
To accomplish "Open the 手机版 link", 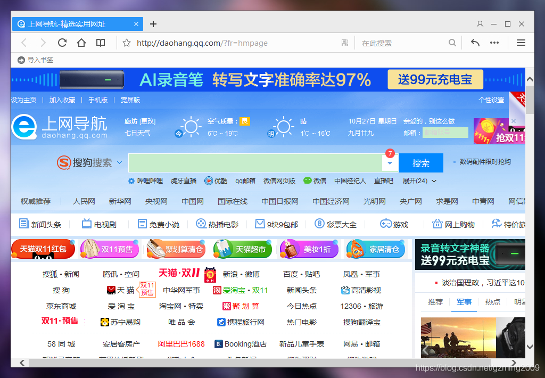I will 98,100.
